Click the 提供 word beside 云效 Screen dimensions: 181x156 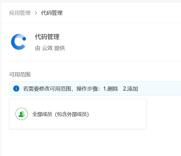[60, 48]
